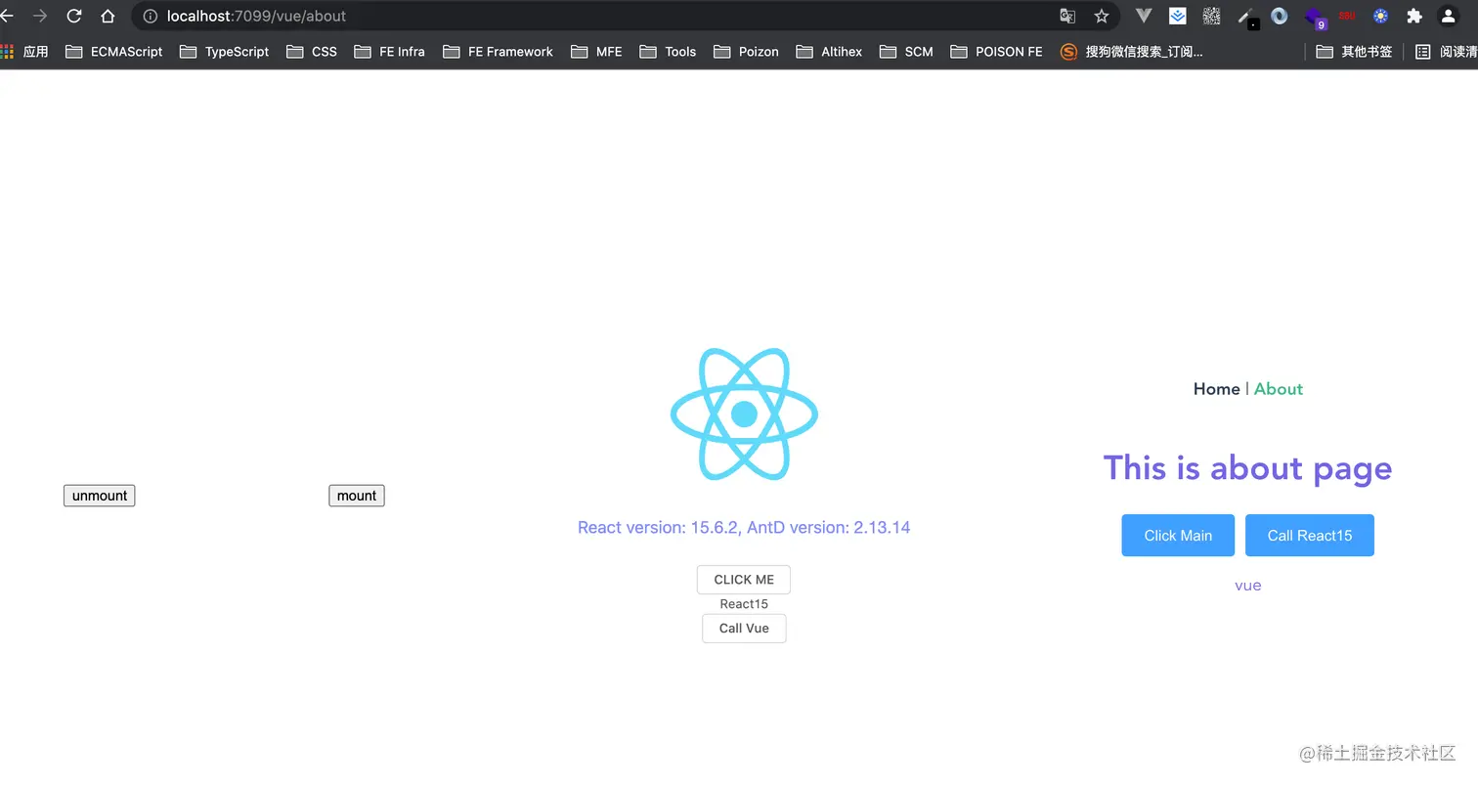Open the Chrome profile avatar
1478x785 pixels.
click(x=1449, y=16)
